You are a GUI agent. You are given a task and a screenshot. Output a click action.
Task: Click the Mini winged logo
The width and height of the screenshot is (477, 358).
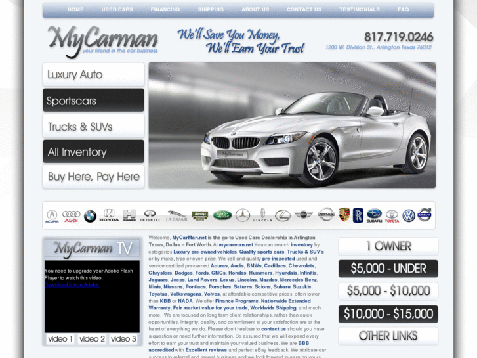[x=303, y=215]
